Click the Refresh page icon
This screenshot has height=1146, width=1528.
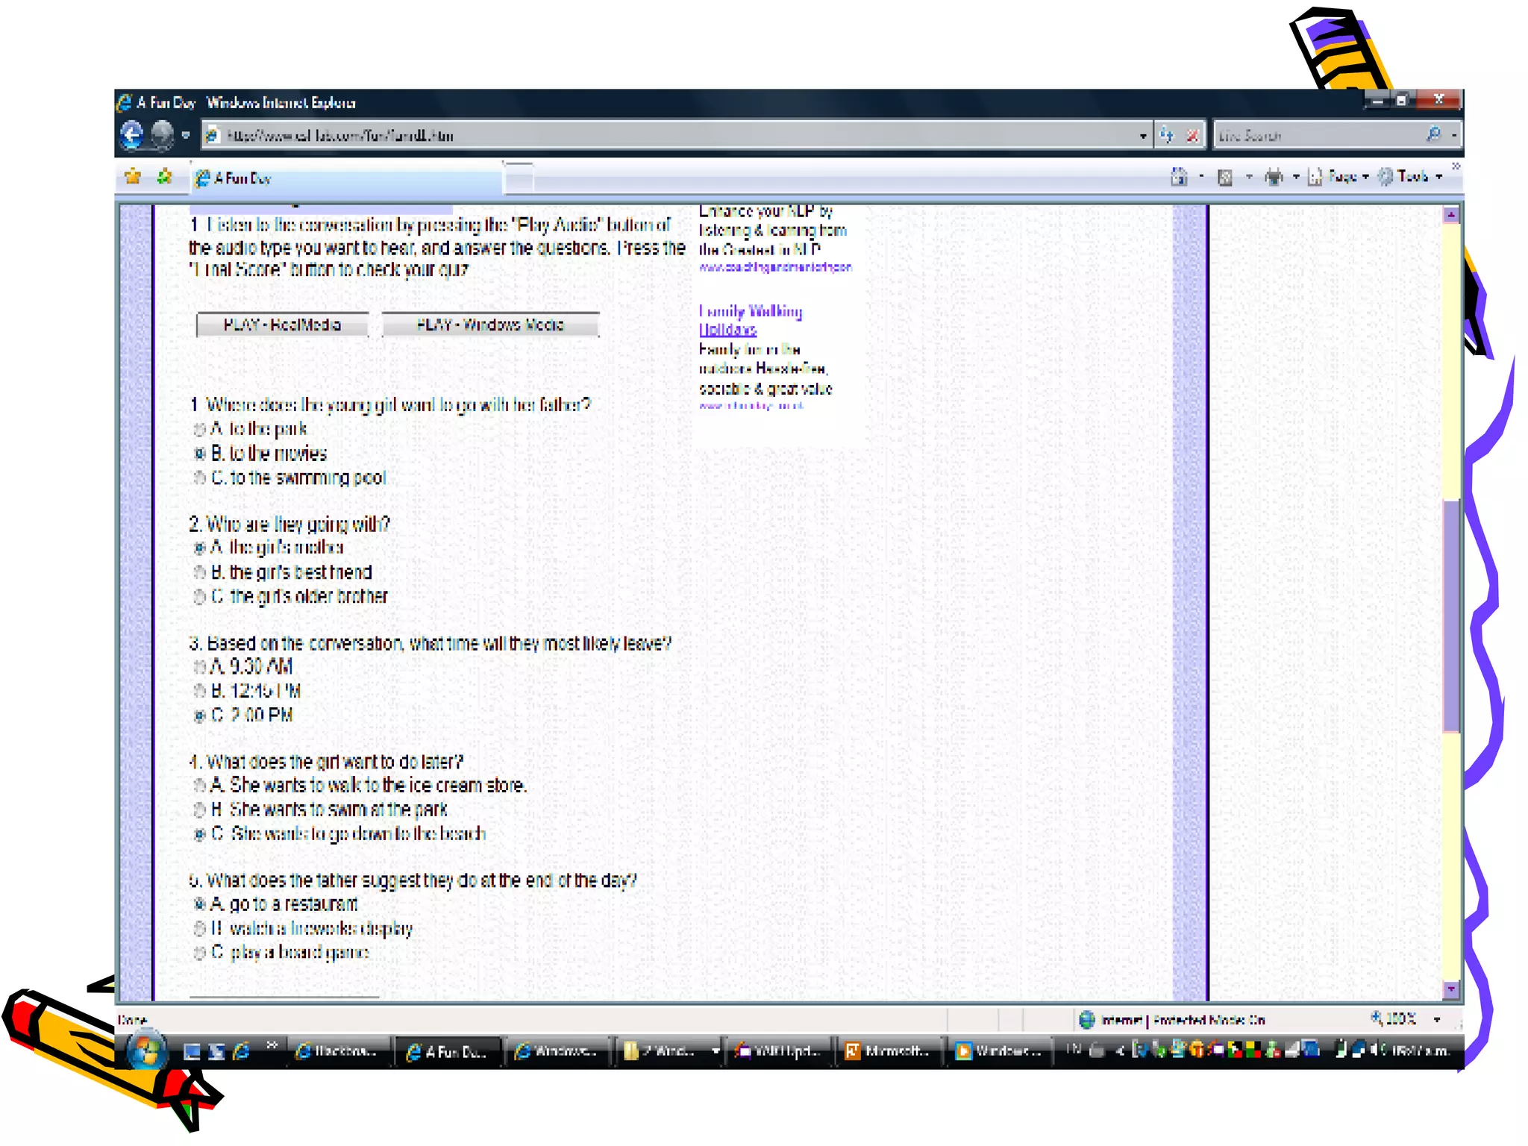[x=1167, y=135]
